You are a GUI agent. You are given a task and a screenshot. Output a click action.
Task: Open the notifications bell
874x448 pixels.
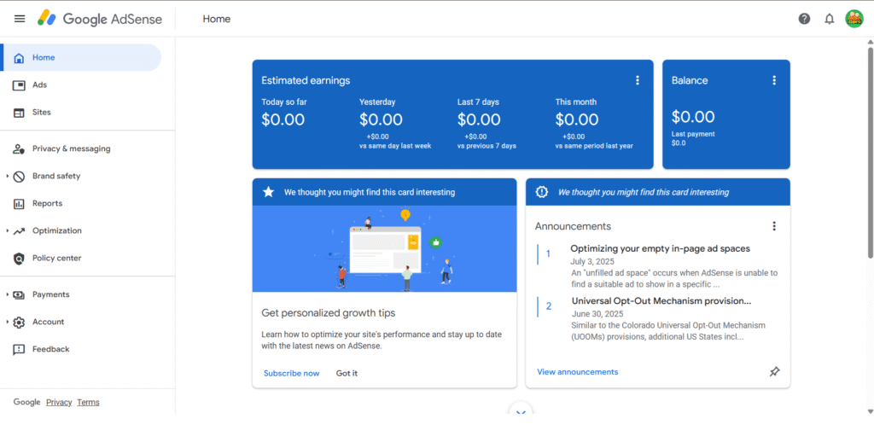click(829, 19)
